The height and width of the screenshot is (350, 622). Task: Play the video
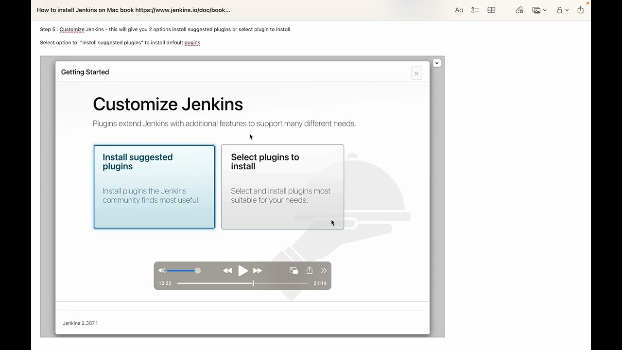tap(243, 270)
